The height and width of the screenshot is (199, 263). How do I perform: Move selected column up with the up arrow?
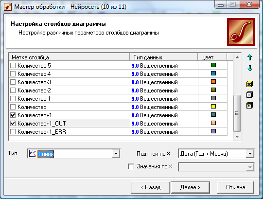pyautogui.click(x=250, y=57)
